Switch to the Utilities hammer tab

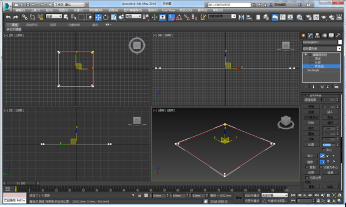[339, 35]
